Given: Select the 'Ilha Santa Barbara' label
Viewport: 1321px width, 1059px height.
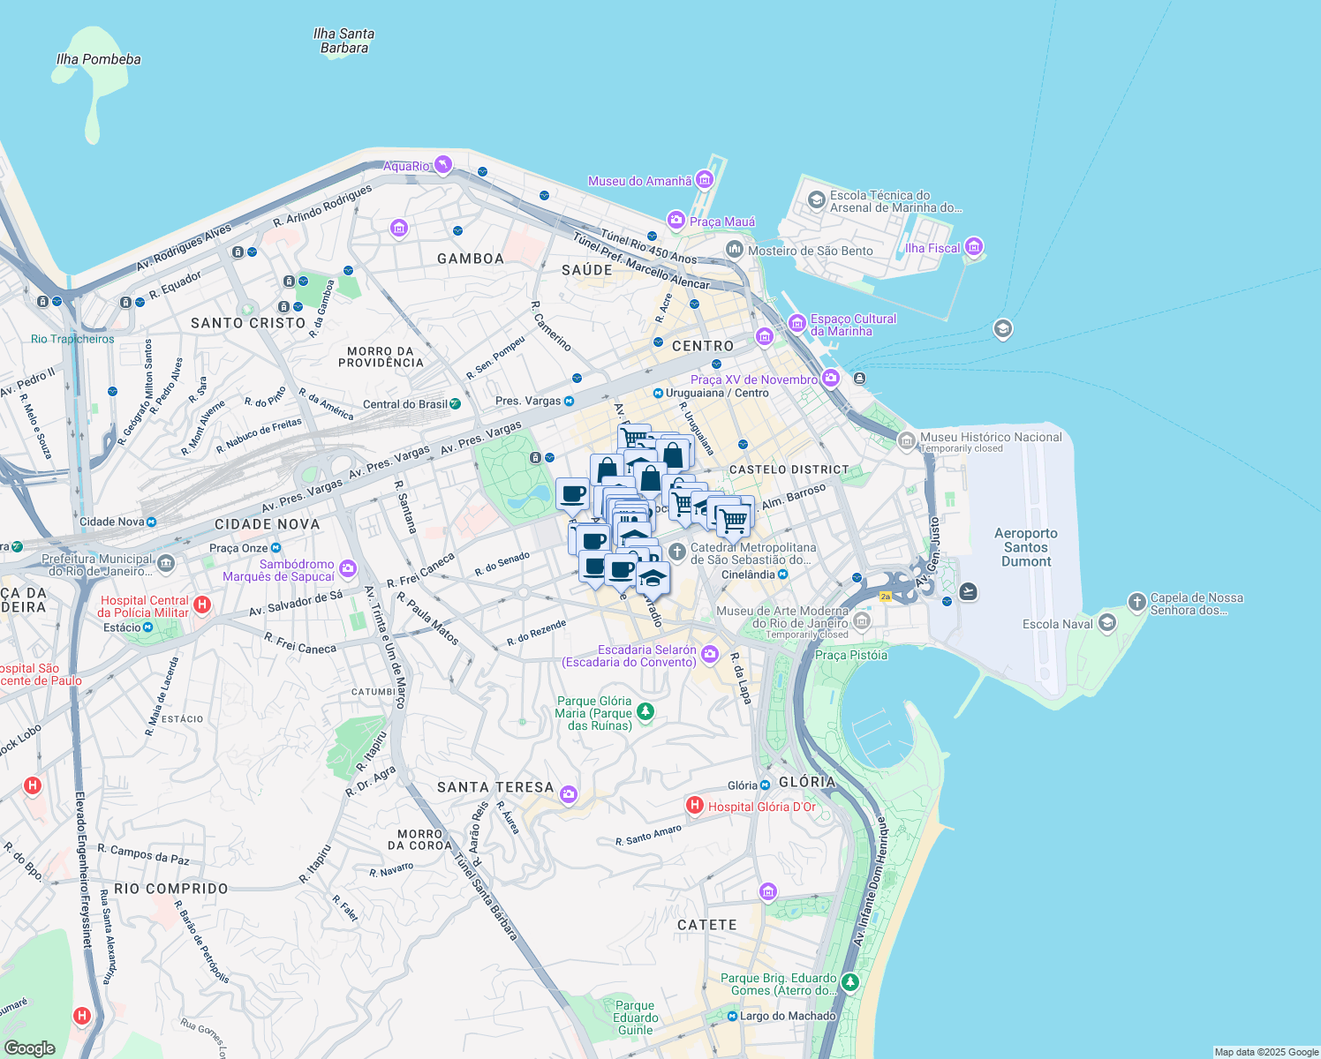Looking at the screenshot, I should click(x=344, y=41).
